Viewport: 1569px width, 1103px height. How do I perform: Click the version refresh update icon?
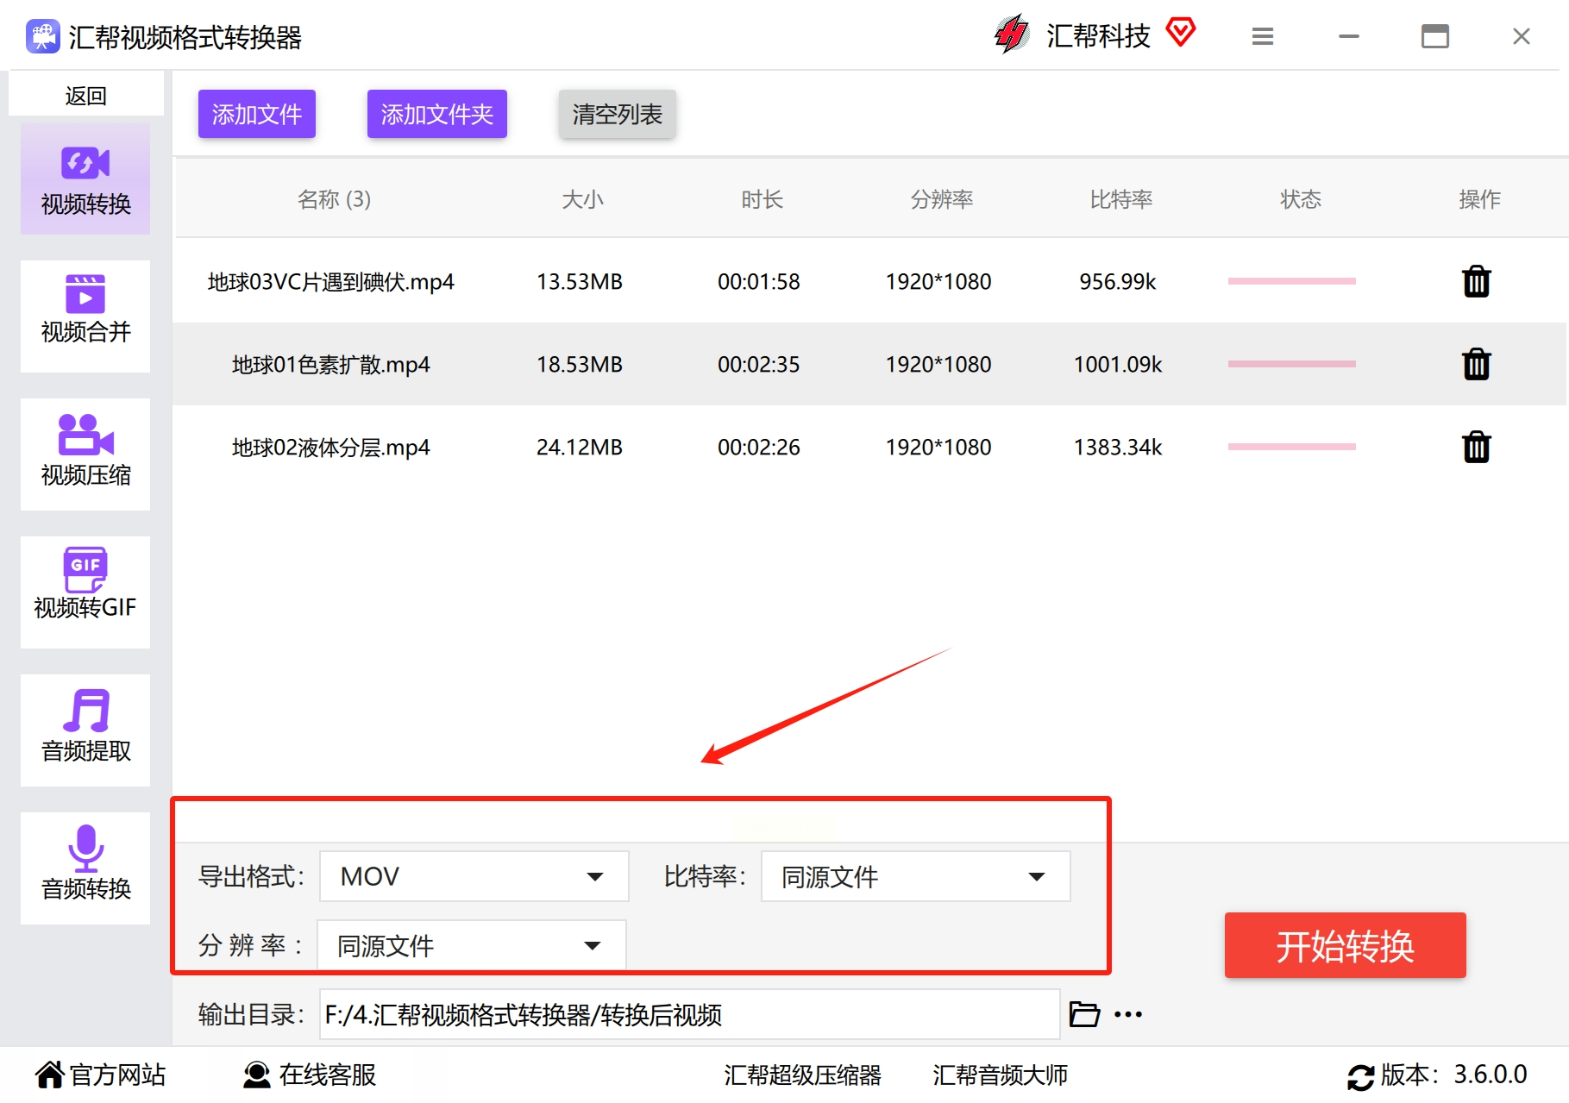click(x=1360, y=1076)
